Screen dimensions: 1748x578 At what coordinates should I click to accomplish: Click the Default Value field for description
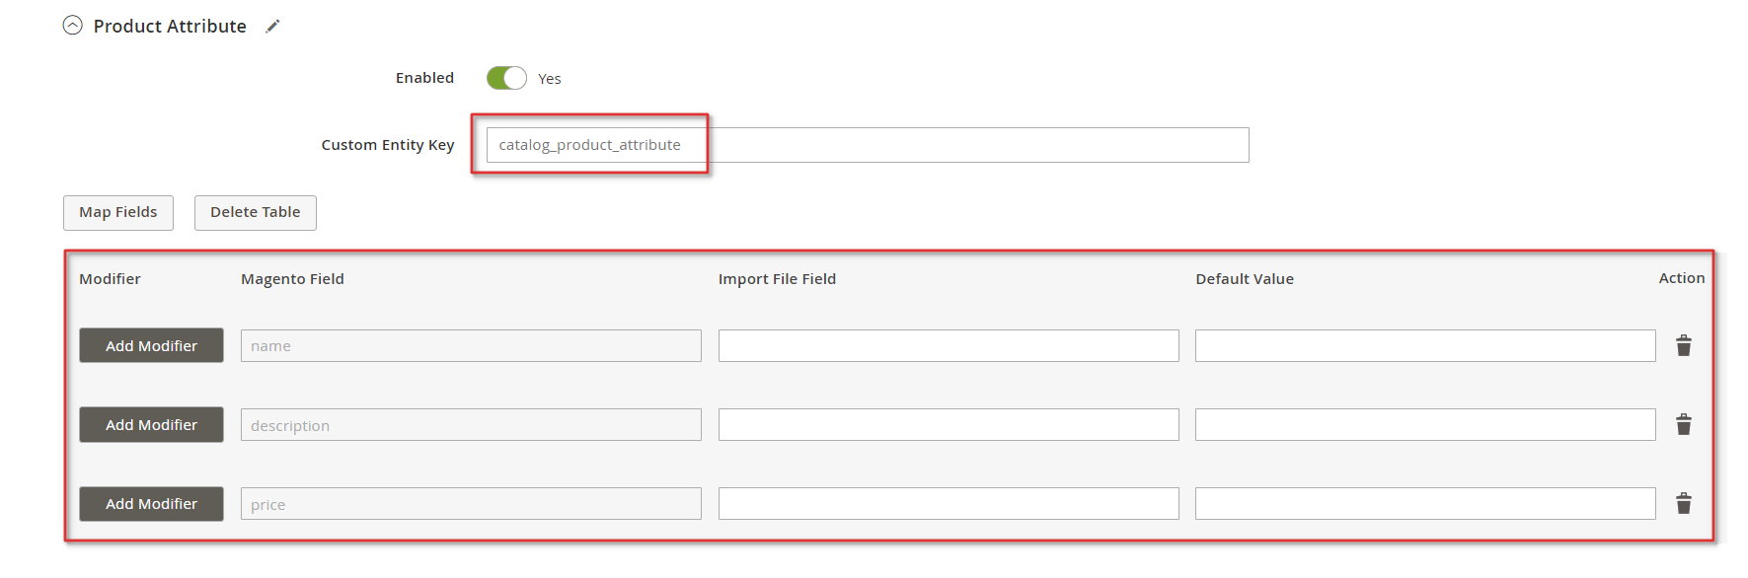pos(1425,425)
